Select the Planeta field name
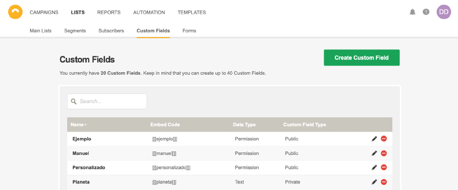 point(81,182)
